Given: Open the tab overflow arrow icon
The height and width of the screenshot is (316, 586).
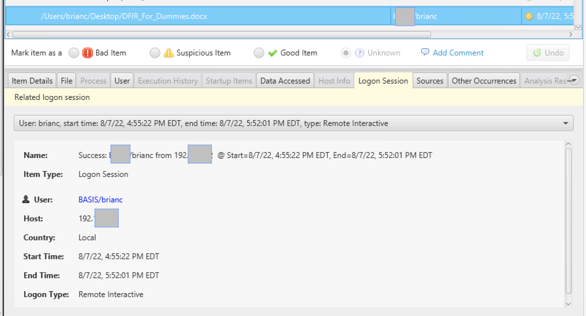Looking at the screenshot, I should (573, 80).
